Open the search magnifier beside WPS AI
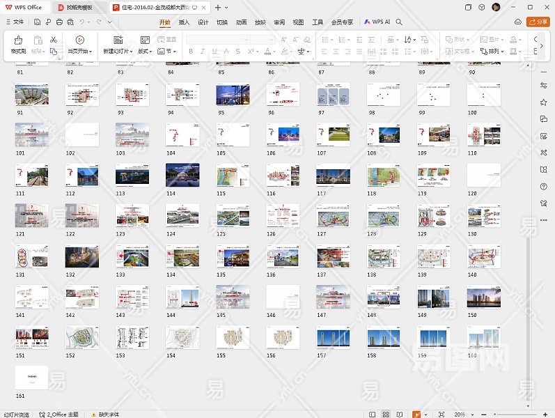The height and width of the screenshot is (418, 555). point(399,22)
